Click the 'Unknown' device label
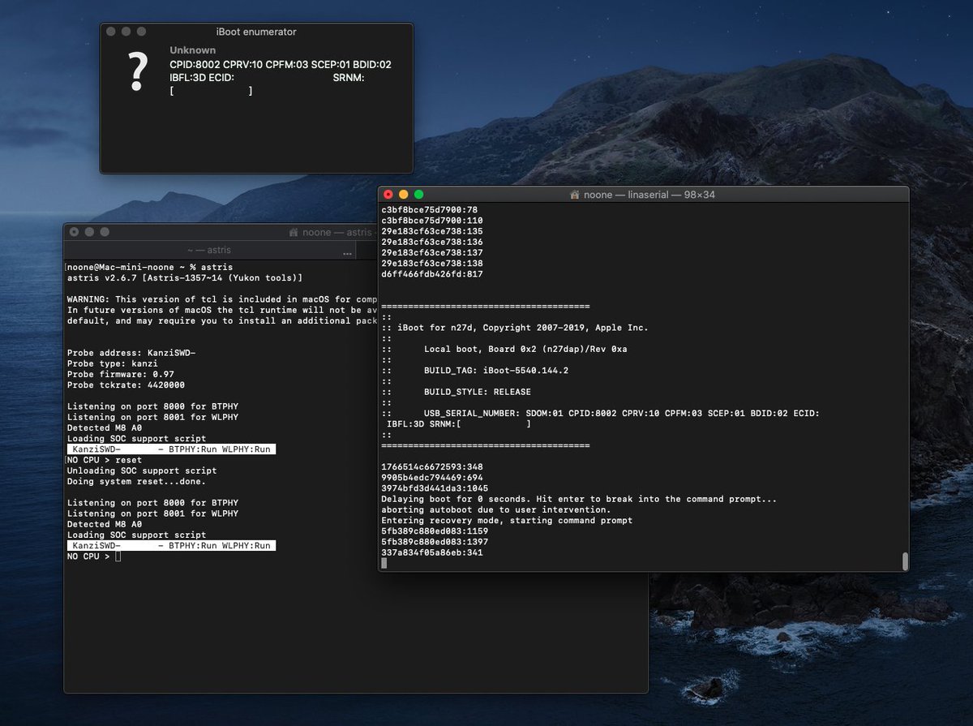Viewport: 973px width, 726px height. (x=192, y=50)
